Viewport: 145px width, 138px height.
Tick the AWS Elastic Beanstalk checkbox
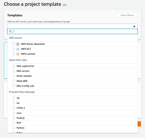14,44
